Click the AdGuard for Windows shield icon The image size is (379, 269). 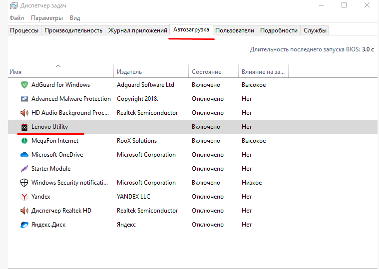point(24,85)
